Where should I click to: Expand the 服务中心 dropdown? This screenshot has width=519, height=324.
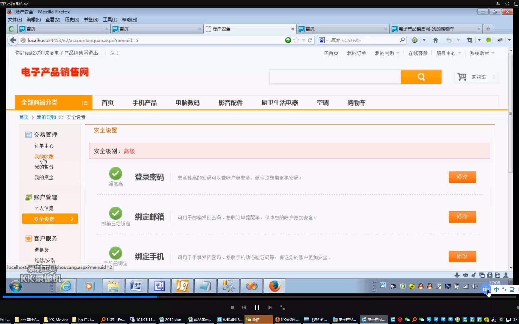(x=447, y=53)
